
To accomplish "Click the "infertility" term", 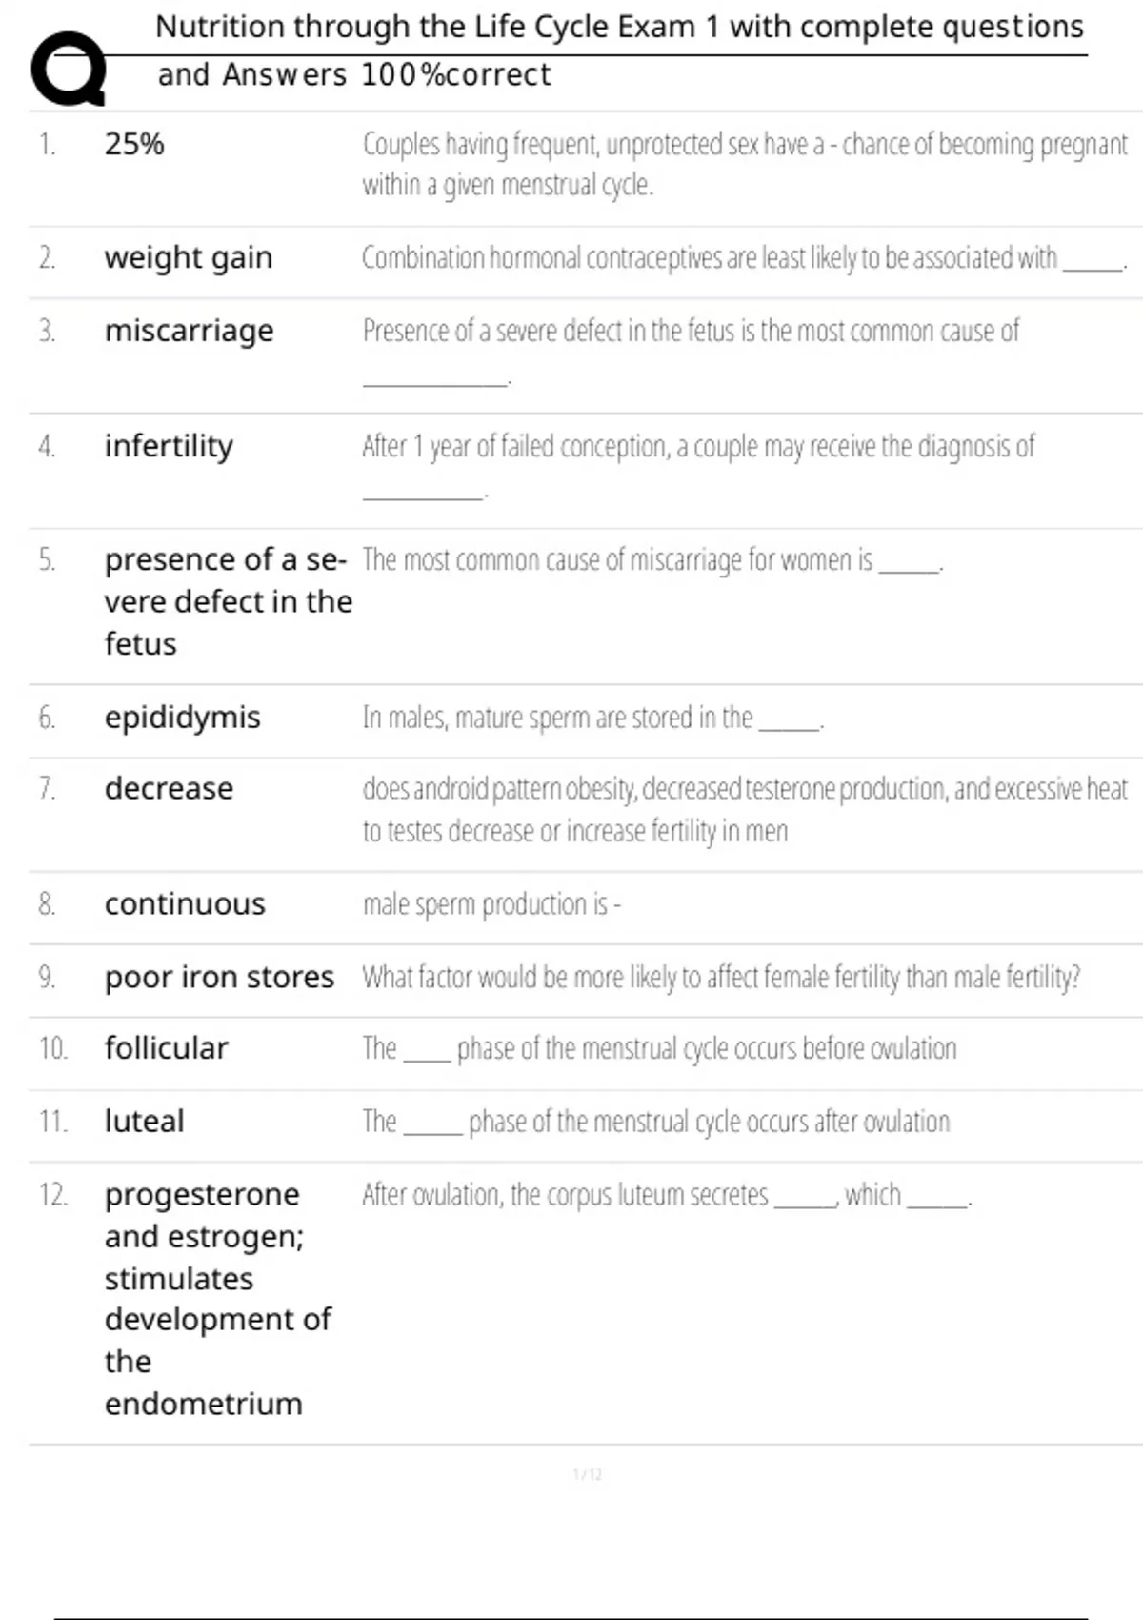I will 169,446.
